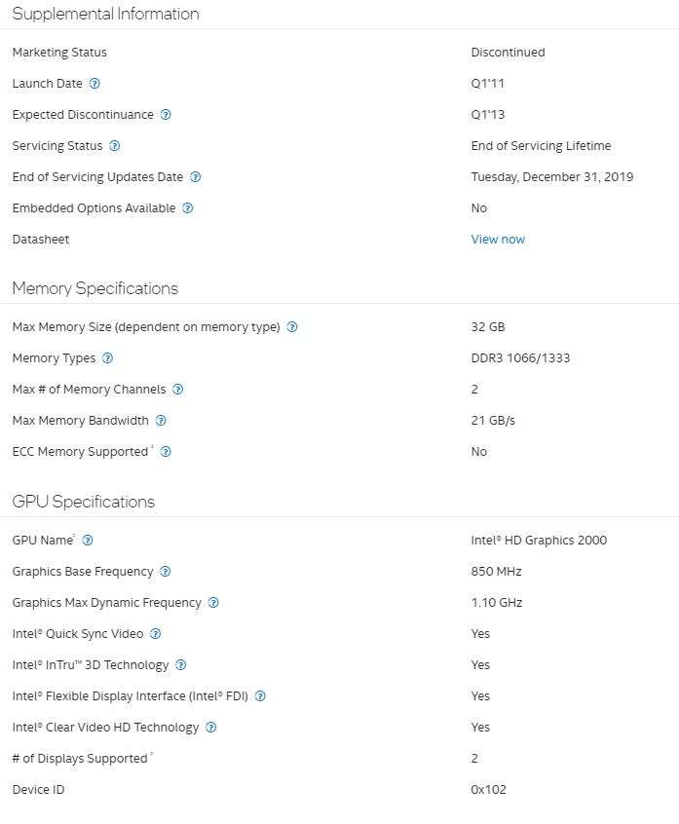The width and height of the screenshot is (679, 824).
Task: Open the ECC Memory Supported help icon
Action: pyautogui.click(x=166, y=452)
